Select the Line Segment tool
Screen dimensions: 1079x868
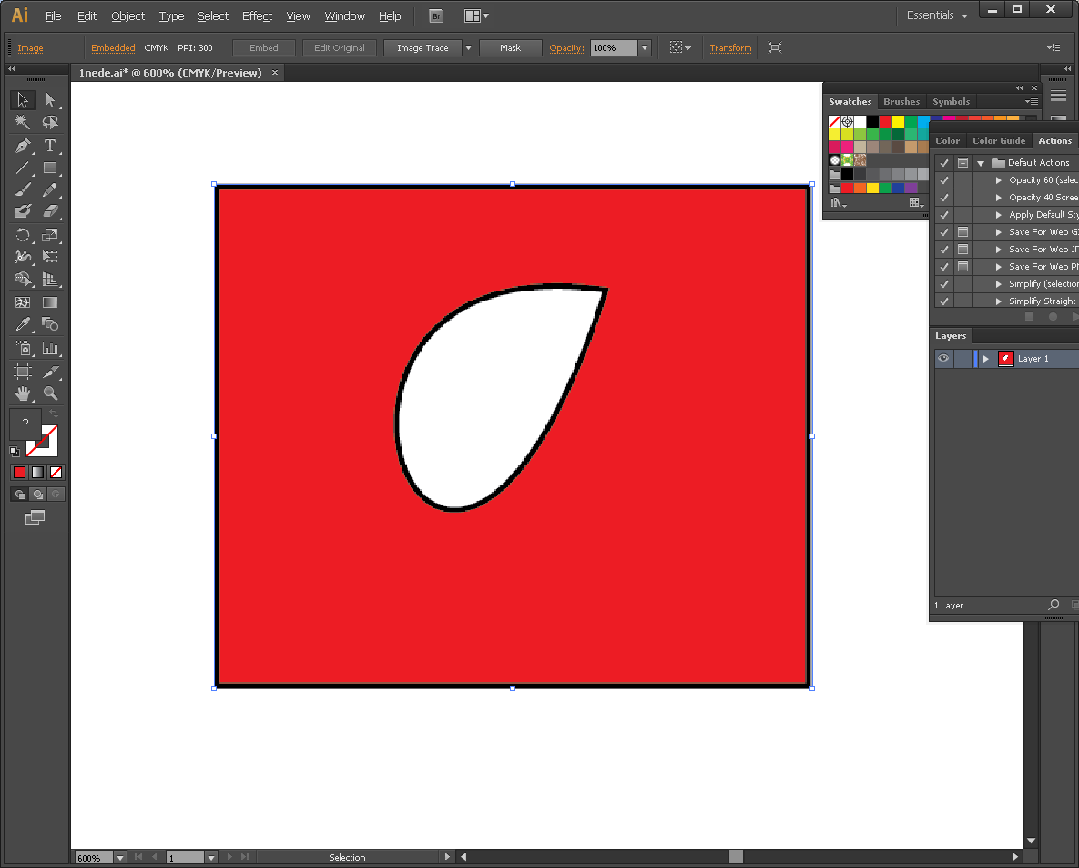(x=23, y=168)
